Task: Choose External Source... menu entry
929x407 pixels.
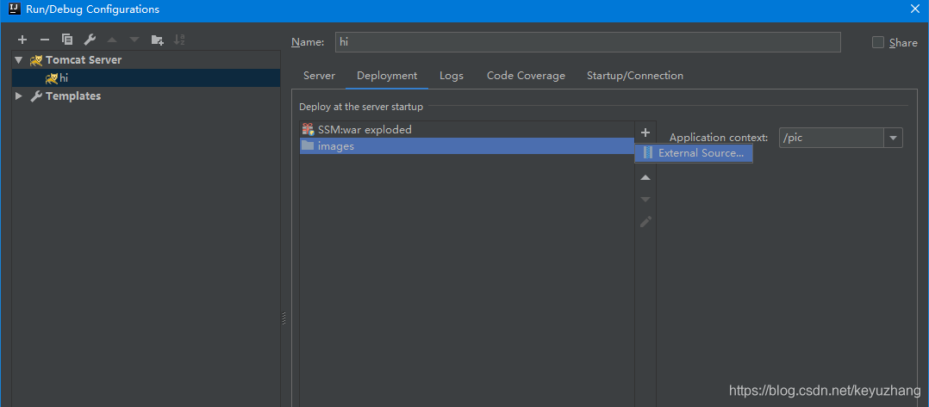Action: tap(694, 153)
